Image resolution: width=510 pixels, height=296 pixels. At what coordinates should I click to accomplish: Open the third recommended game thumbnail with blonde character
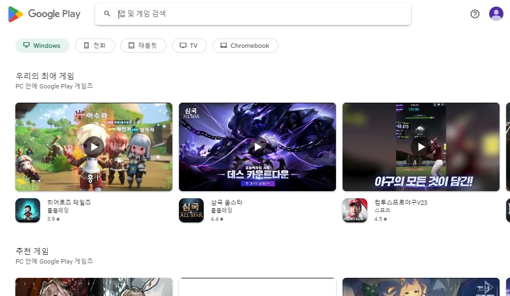[421, 287]
